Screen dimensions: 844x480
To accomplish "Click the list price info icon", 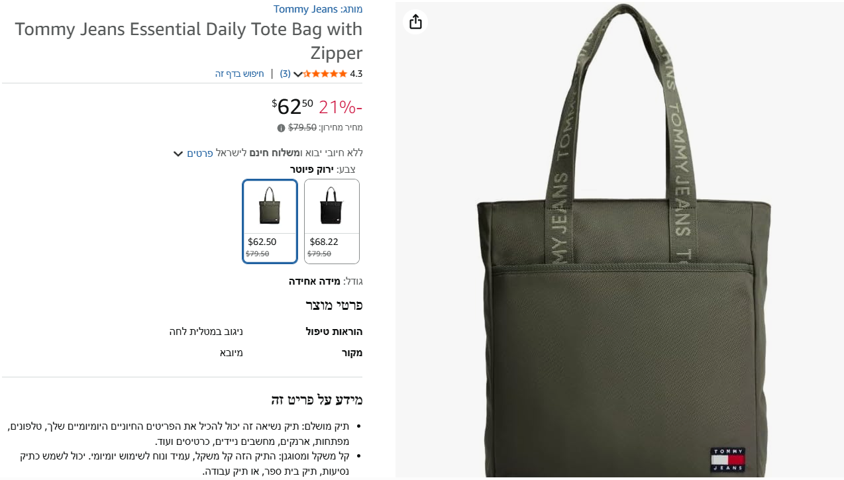I will point(281,128).
